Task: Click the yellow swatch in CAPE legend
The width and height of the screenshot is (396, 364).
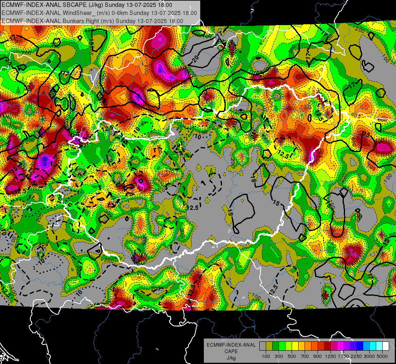Action: [295, 346]
